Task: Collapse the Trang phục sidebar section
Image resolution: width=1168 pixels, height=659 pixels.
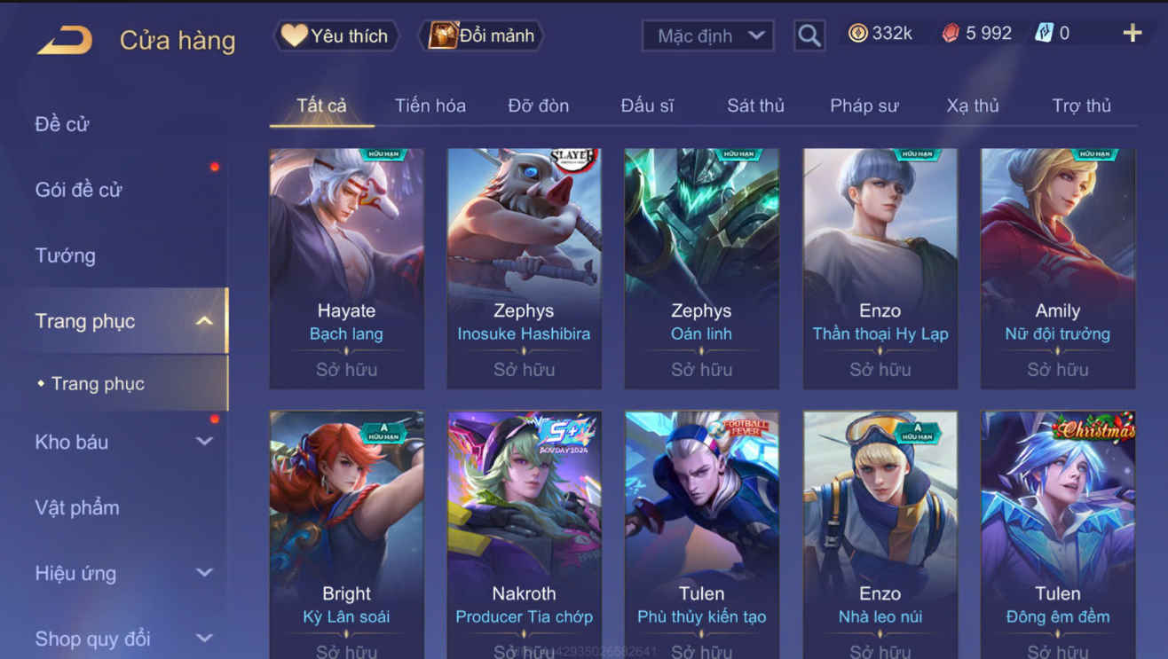Action: click(x=204, y=321)
